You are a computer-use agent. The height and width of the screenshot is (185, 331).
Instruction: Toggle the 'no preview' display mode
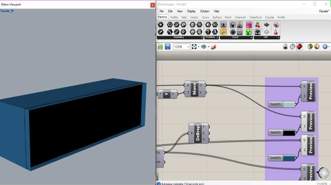pos(285,47)
